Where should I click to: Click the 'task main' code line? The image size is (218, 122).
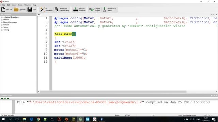coord(65,34)
